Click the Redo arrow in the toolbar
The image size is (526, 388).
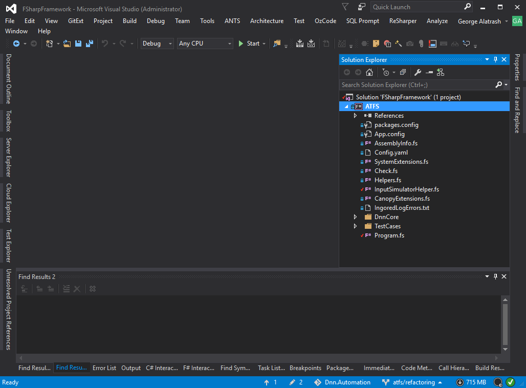[x=123, y=44]
